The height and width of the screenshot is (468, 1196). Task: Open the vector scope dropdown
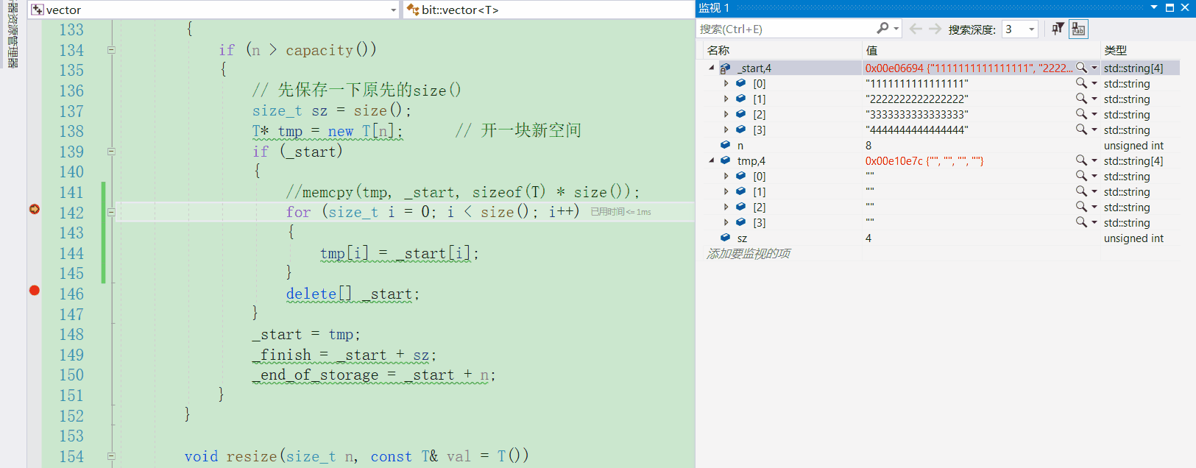click(x=394, y=10)
